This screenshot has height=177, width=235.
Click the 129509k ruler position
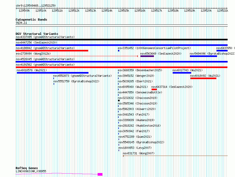click(x=24, y=11)
